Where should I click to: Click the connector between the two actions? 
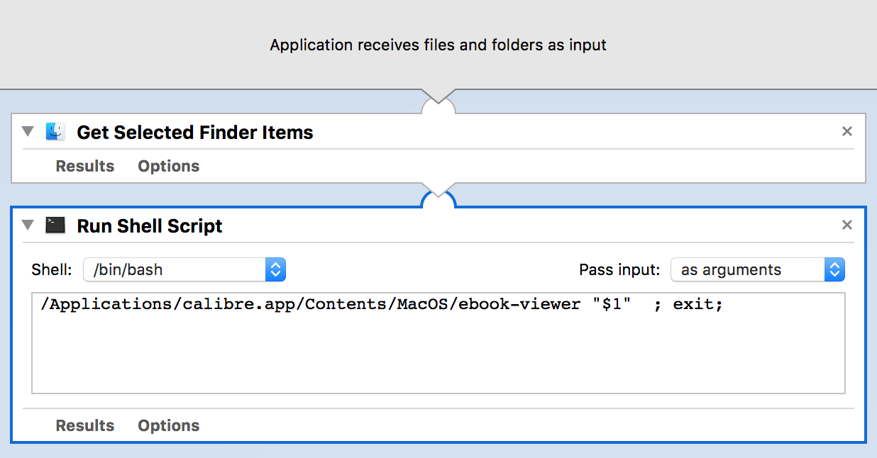click(438, 194)
